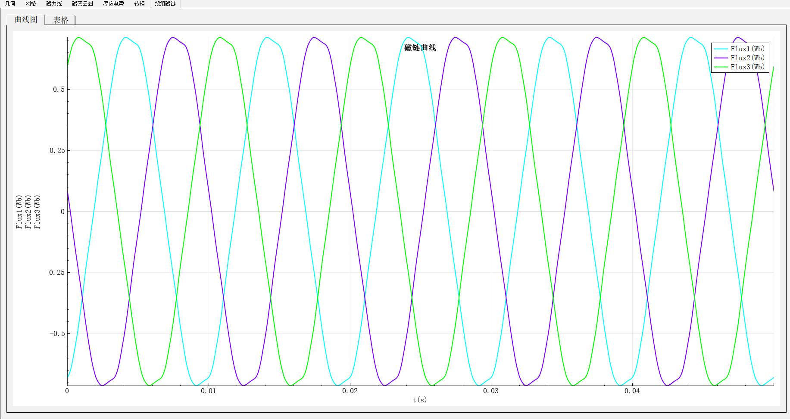
Task: Switch to the 表格 sub-tab
Action: pyautogui.click(x=60, y=20)
